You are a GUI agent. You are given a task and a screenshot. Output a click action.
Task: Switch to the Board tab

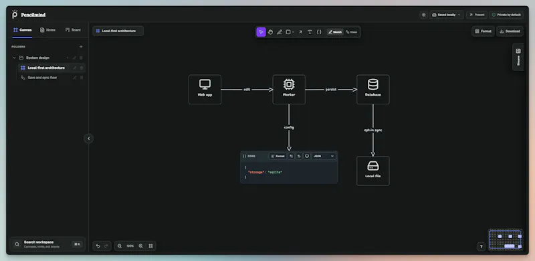(x=73, y=30)
